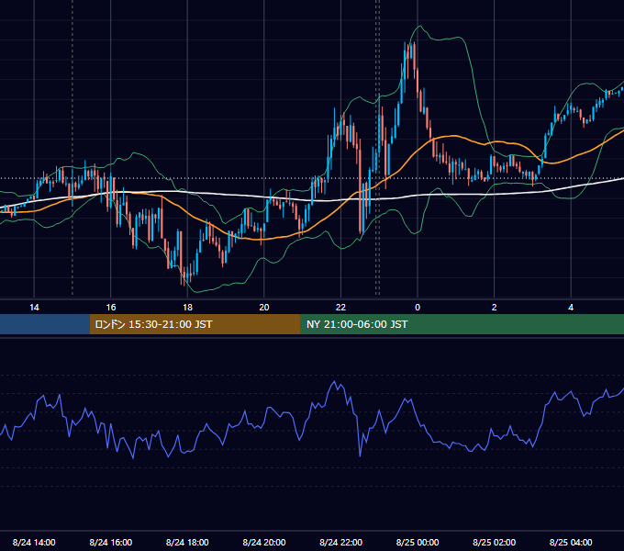Click the NY 21:00-06:00 JST session bar
This screenshot has width=624, height=551.
coord(462,324)
